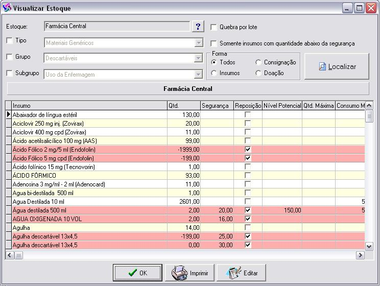Click the Segurança column header
Image resolution: width=380 pixels, height=286 pixels.
(x=217, y=106)
